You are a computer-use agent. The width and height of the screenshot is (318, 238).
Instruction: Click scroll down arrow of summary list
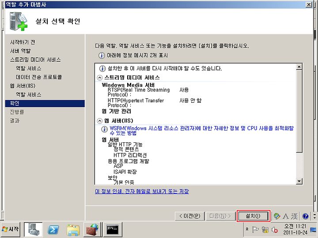pyautogui.click(x=299, y=181)
